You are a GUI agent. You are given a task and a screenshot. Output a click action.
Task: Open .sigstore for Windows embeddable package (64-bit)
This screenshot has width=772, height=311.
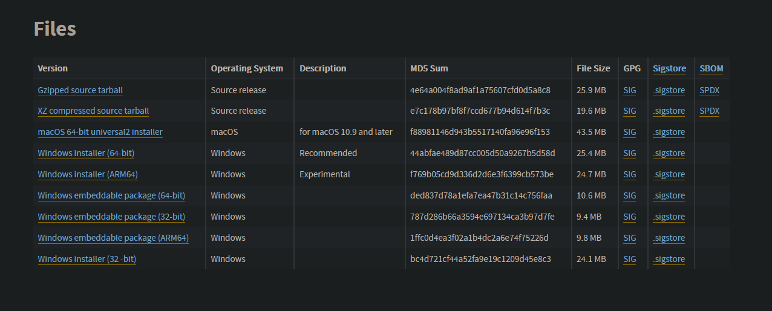669,195
